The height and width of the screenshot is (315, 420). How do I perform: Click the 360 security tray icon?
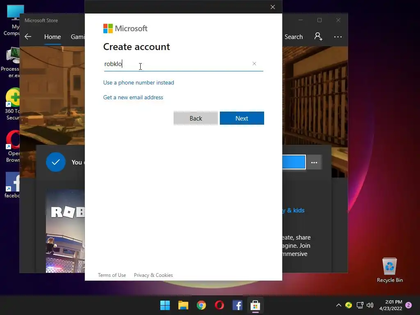point(349,305)
